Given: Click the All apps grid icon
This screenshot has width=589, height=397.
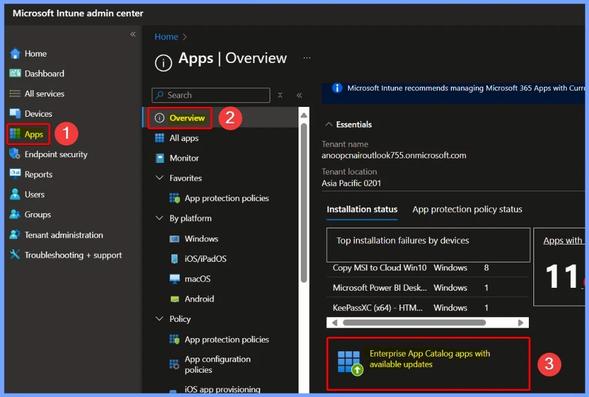Looking at the screenshot, I should point(160,138).
